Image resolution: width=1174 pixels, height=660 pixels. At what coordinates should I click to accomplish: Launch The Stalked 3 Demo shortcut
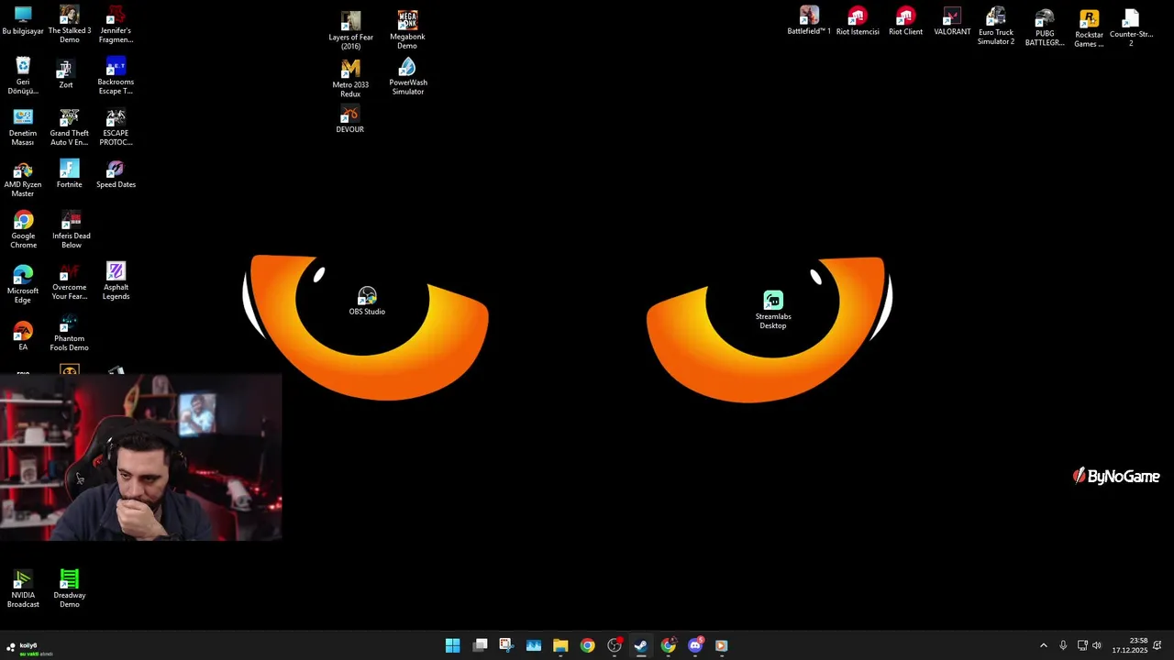pos(70,25)
